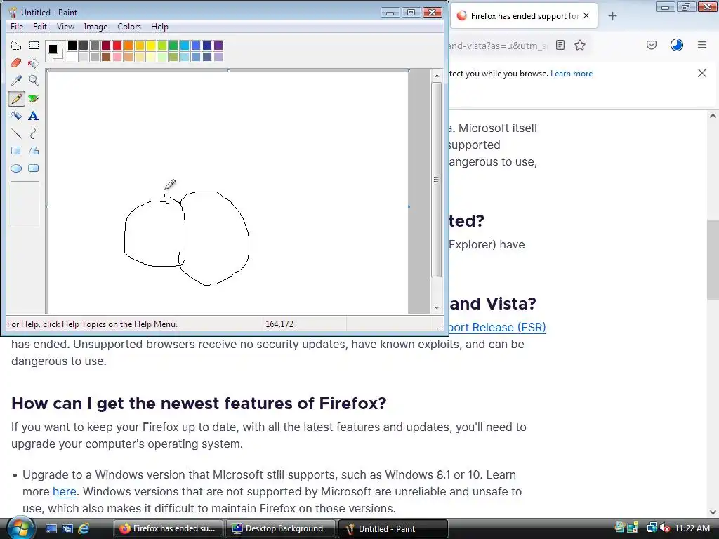Select the green palette color
This screenshot has width=719, height=539.
[x=173, y=46]
